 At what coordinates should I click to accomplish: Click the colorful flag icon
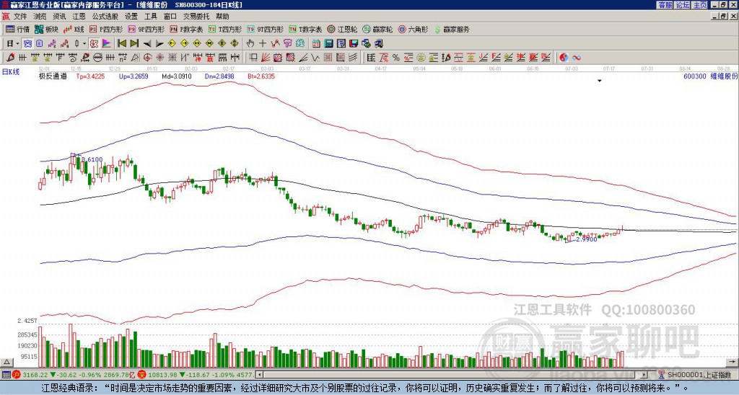(x=107, y=44)
